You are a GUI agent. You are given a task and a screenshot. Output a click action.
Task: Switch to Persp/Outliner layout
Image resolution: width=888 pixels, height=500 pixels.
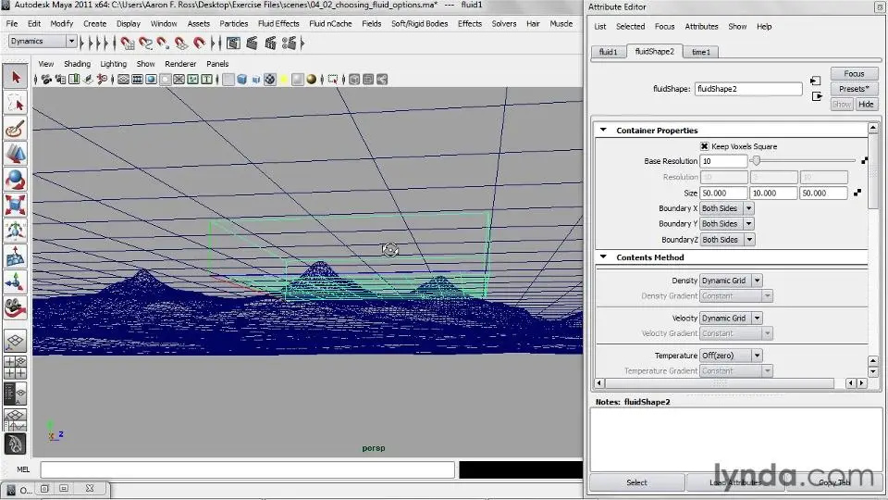[16, 394]
